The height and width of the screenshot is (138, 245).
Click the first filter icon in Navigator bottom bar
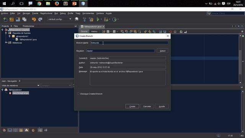tap(4, 130)
